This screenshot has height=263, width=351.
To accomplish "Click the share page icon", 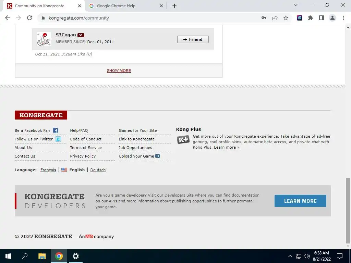I will (x=275, y=18).
